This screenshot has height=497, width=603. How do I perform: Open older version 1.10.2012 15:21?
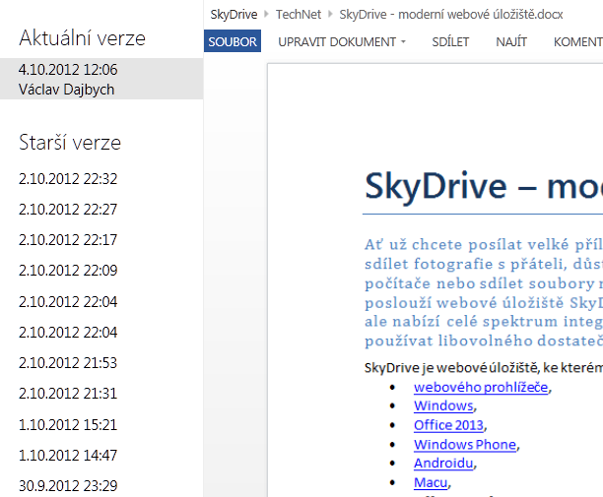pyautogui.click(x=68, y=425)
